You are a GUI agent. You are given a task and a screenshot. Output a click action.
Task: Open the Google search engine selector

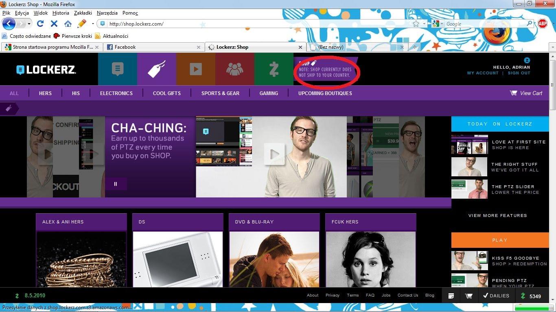438,24
